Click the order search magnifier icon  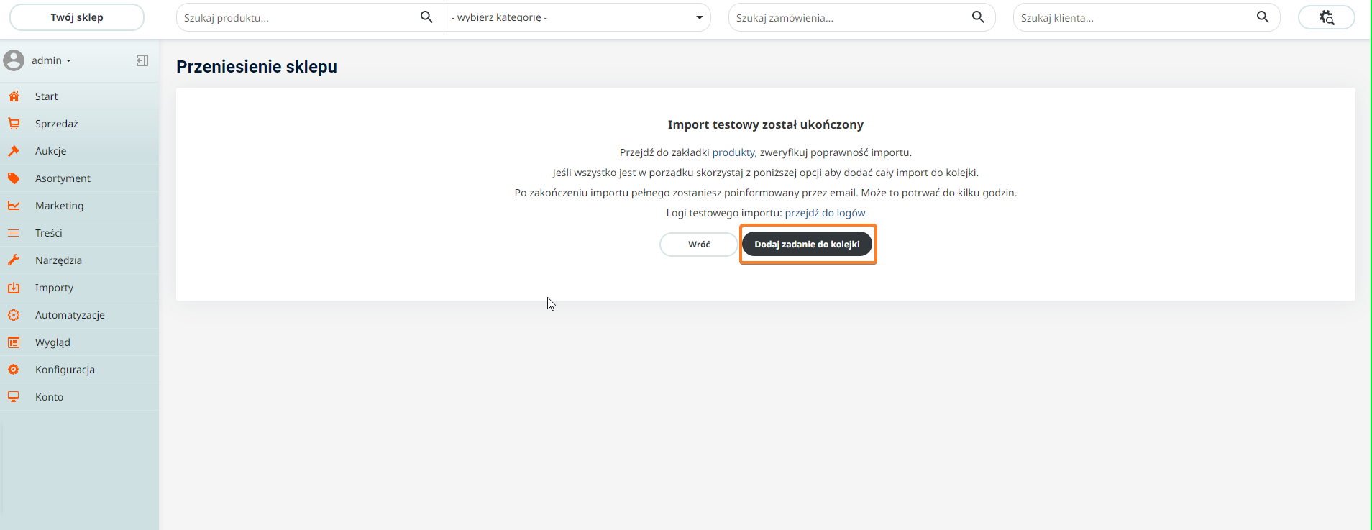coord(978,17)
